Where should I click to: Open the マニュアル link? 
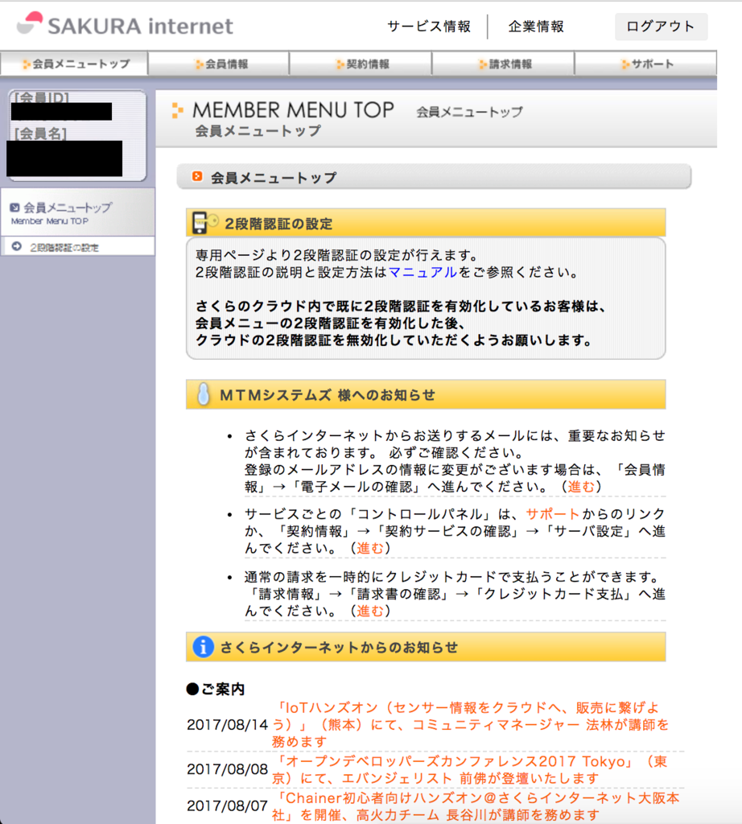[x=423, y=272]
